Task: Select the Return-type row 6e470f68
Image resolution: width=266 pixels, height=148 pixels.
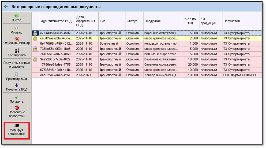Action: tap(56, 44)
